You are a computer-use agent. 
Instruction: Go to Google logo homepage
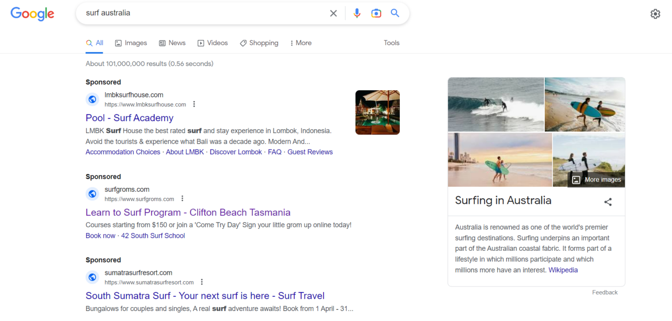pos(32,14)
